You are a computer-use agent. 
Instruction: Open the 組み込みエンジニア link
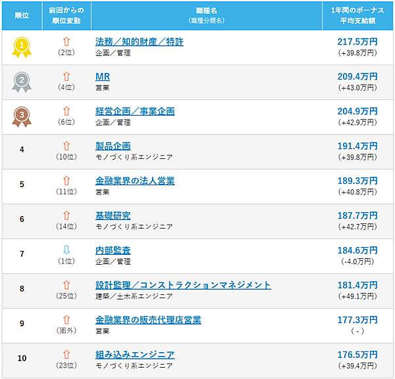(x=135, y=355)
